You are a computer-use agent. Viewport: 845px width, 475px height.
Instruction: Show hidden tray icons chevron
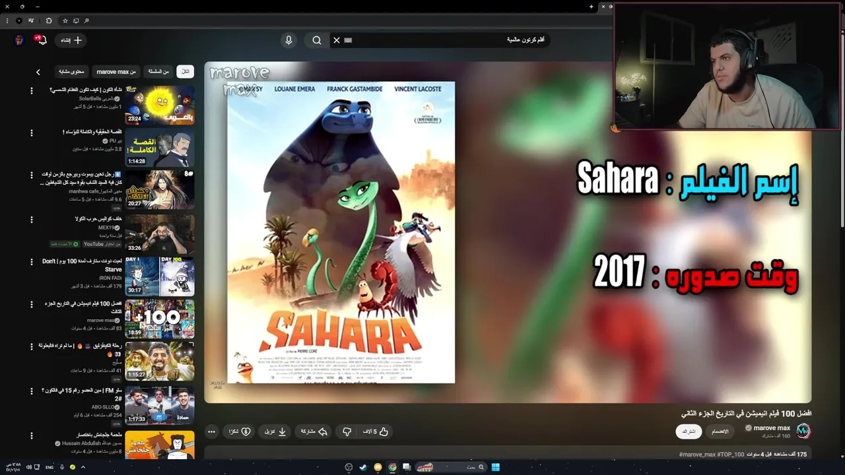pyautogui.click(x=83, y=467)
